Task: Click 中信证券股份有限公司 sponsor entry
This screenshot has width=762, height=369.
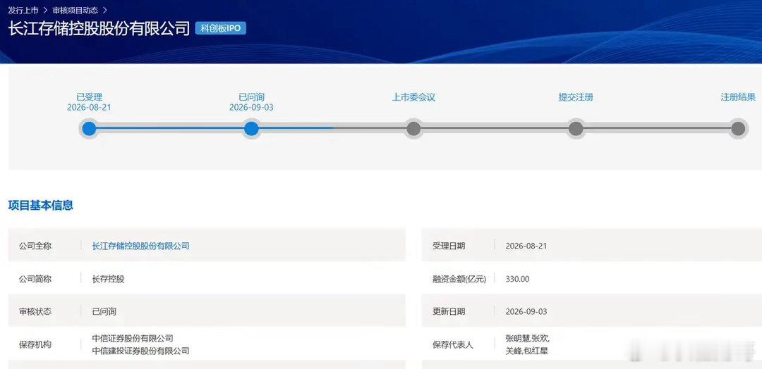Action: (x=133, y=339)
